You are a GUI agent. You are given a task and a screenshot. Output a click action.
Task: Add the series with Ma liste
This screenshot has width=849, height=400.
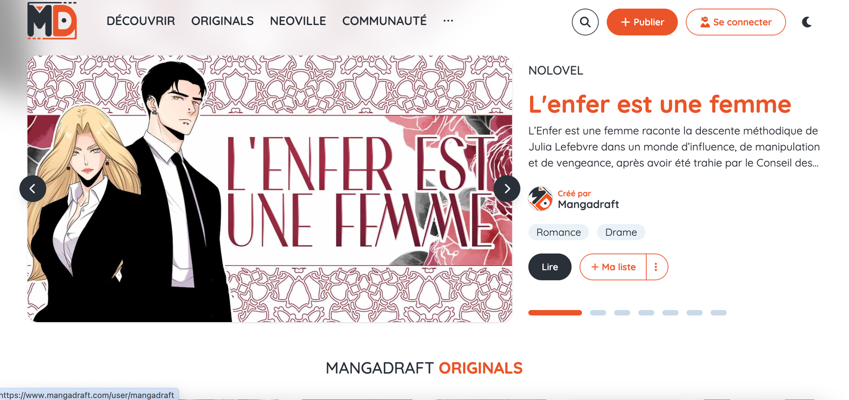613,267
